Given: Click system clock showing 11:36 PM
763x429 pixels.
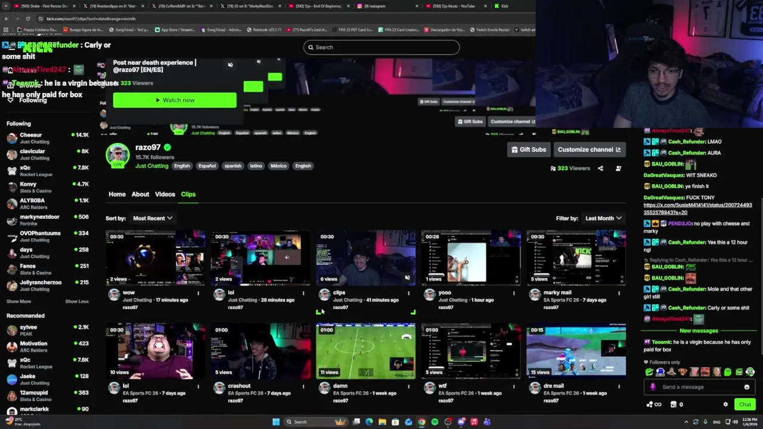Looking at the screenshot, I should coord(750,422).
